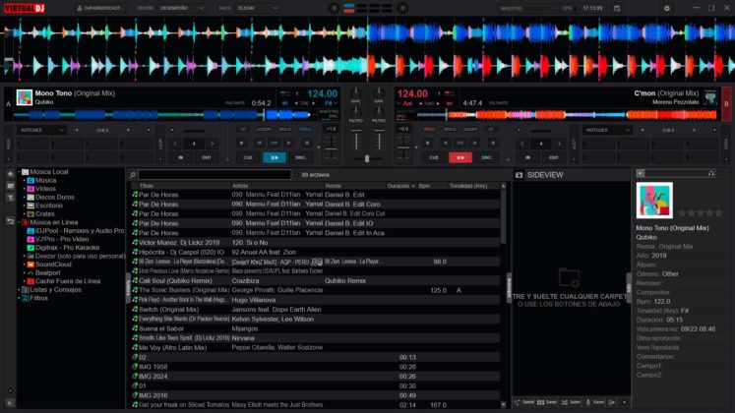This screenshot has width=735, height=413.
Task: Open the layout dropdown in the top bar
Action: pyautogui.click(x=181, y=8)
